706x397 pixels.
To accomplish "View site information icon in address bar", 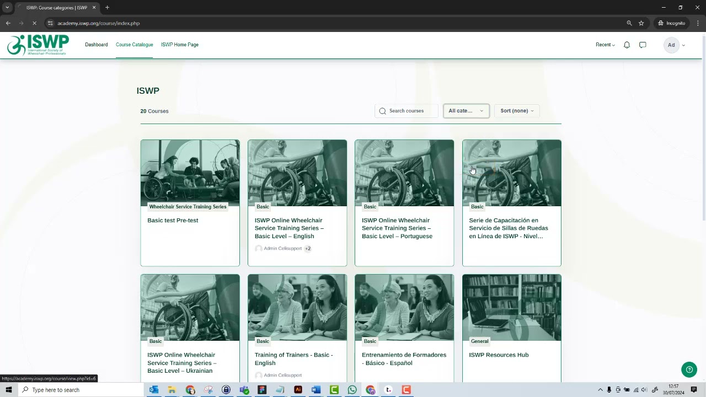I will (x=50, y=23).
